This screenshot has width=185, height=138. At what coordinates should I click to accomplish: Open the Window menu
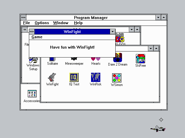pos(61,23)
